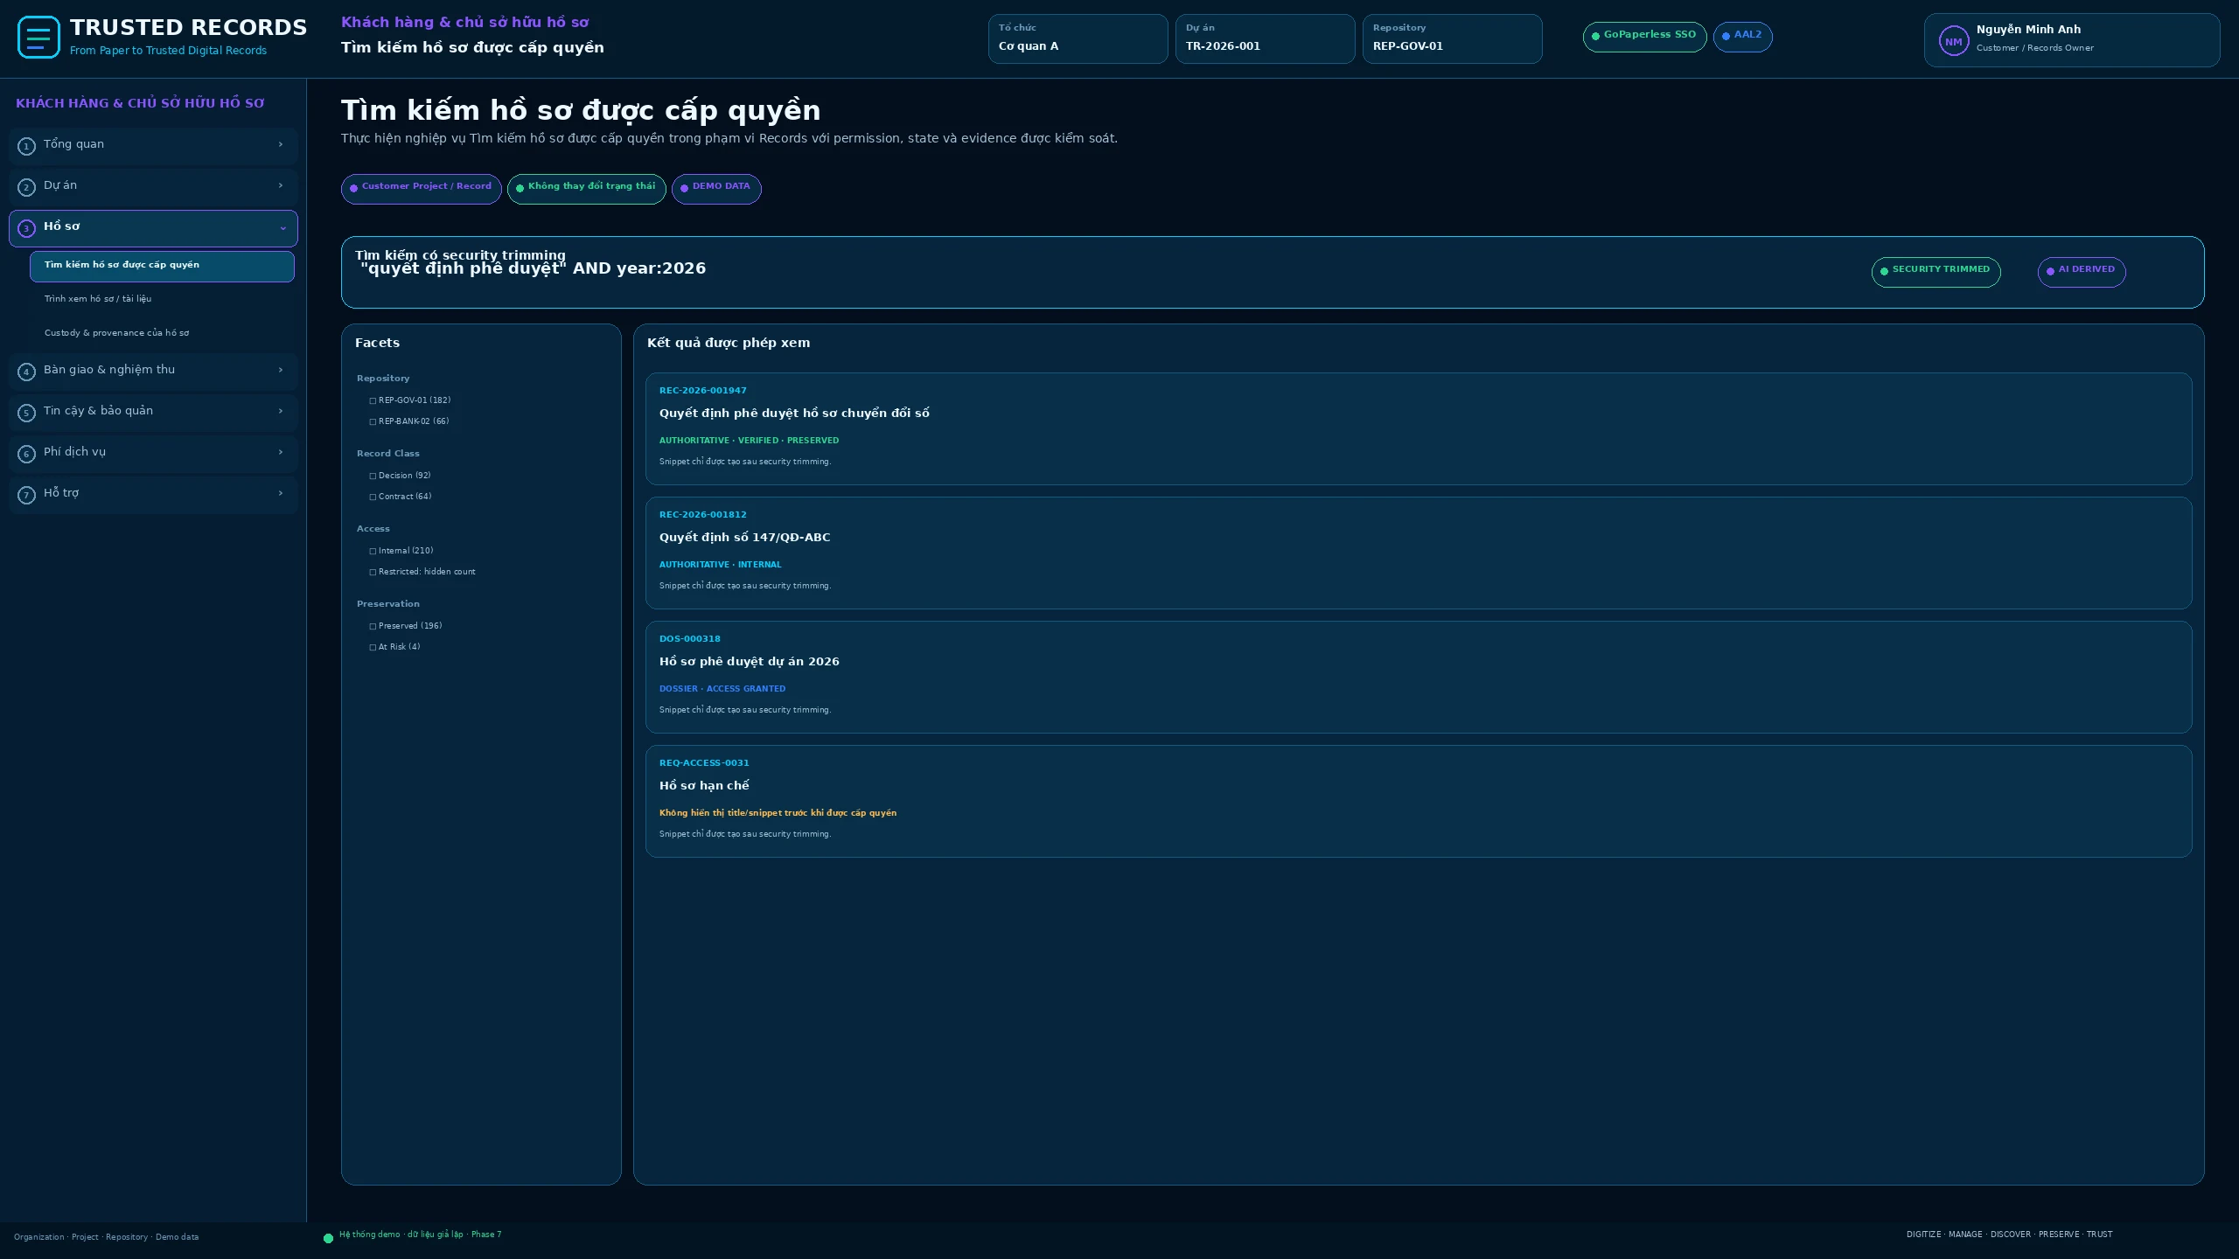This screenshot has width=2239, height=1259.
Task: Open the Tổ chức Cơ quan A selector
Action: pos(1078,38)
